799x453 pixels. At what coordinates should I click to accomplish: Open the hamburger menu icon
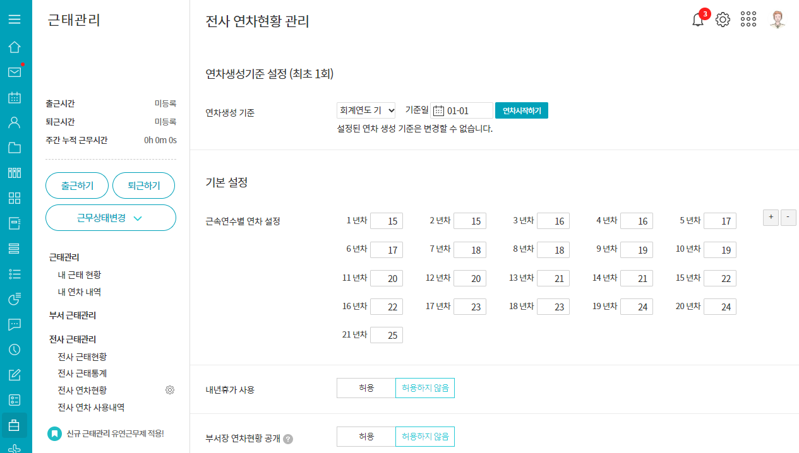15,20
